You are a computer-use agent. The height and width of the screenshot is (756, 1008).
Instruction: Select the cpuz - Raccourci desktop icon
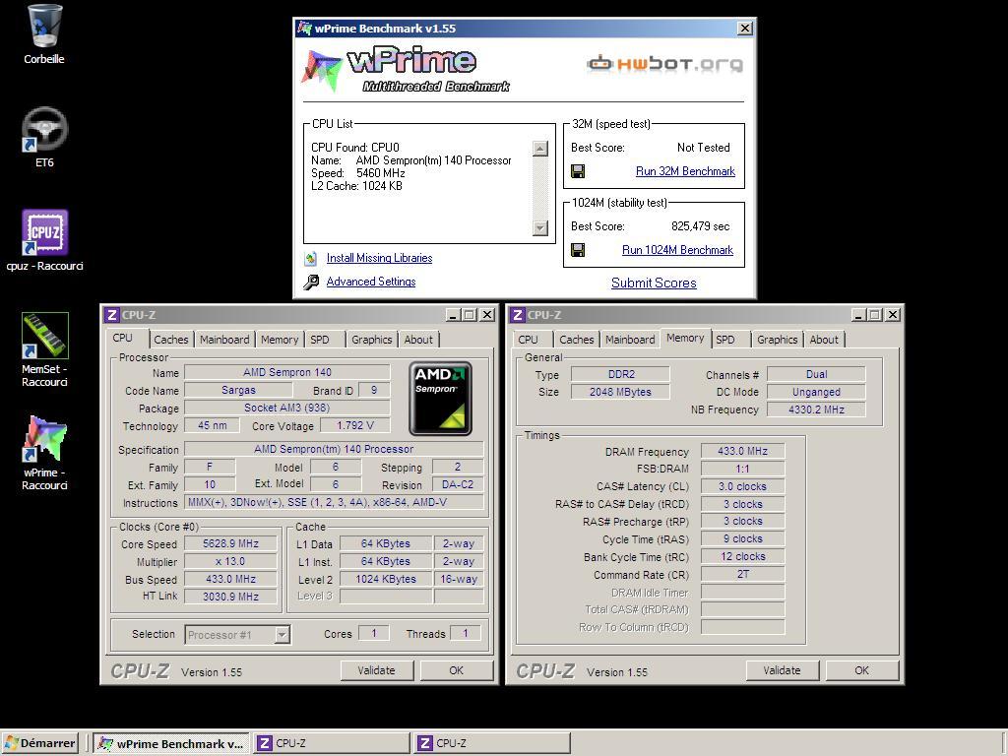point(44,239)
